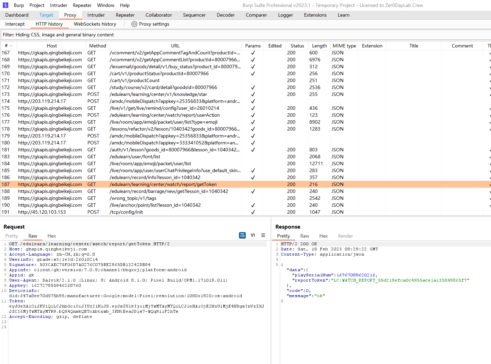491x364 pixels.
Task: Select the Raw tab in Request panel
Action: coord(33,236)
